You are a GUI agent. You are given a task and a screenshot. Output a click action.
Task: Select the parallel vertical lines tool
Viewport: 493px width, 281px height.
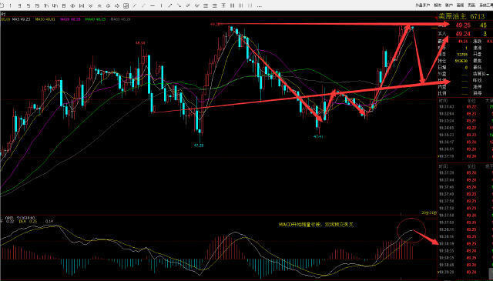click(233, 5)
